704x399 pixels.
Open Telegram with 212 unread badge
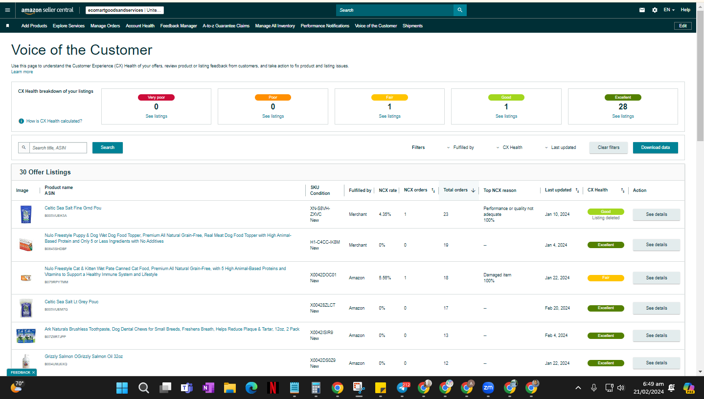click(x=403, y=388)
